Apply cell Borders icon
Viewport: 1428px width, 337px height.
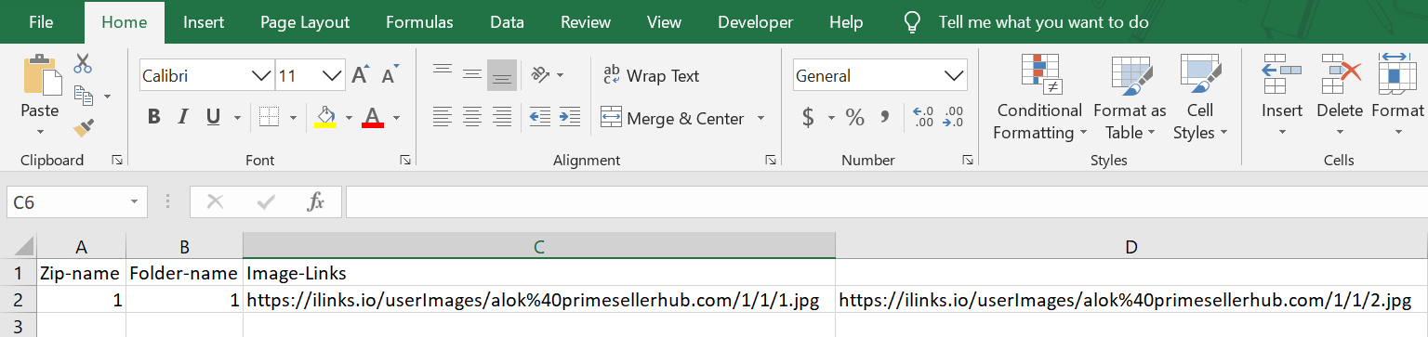pyautogui.click(x=270, y=118)
